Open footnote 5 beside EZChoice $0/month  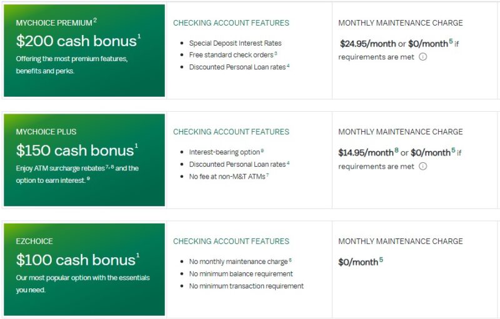[381, 260]
